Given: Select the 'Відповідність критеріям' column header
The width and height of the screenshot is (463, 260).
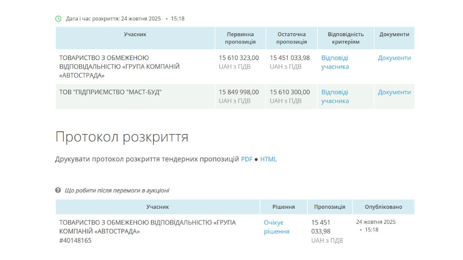Looking at the screenshot, I should pos(346,38).
